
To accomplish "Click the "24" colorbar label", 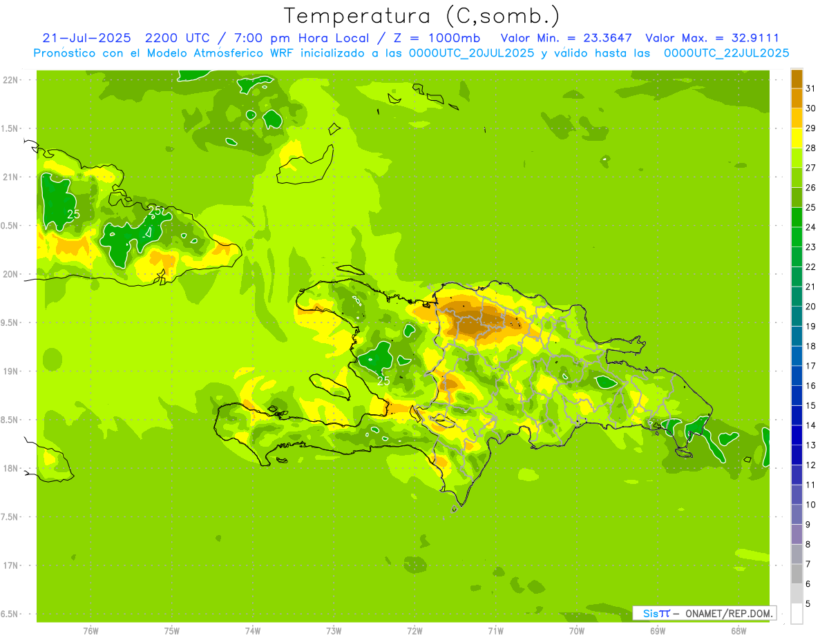I will pyautogui.click(x=811, y=227).
